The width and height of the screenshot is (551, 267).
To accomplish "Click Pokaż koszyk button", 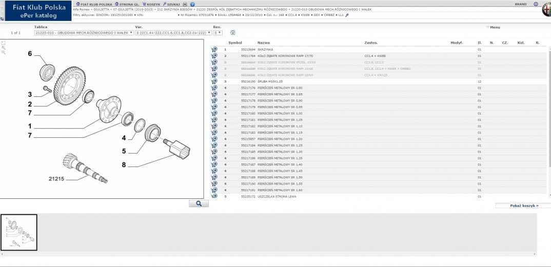I will (x=524, y=206).
